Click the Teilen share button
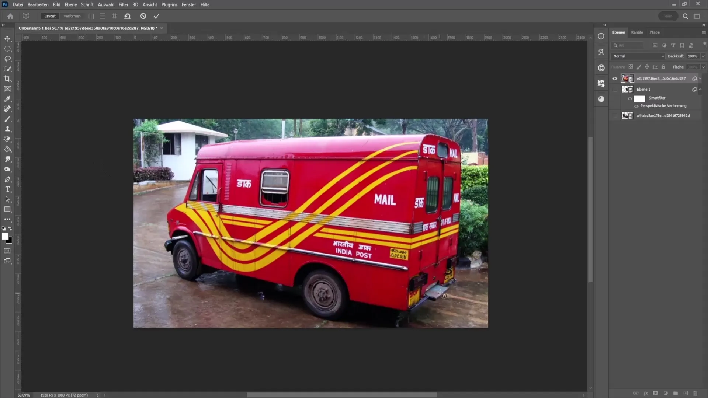The height and width of the screenshot is (398, 708). [668, 16]
